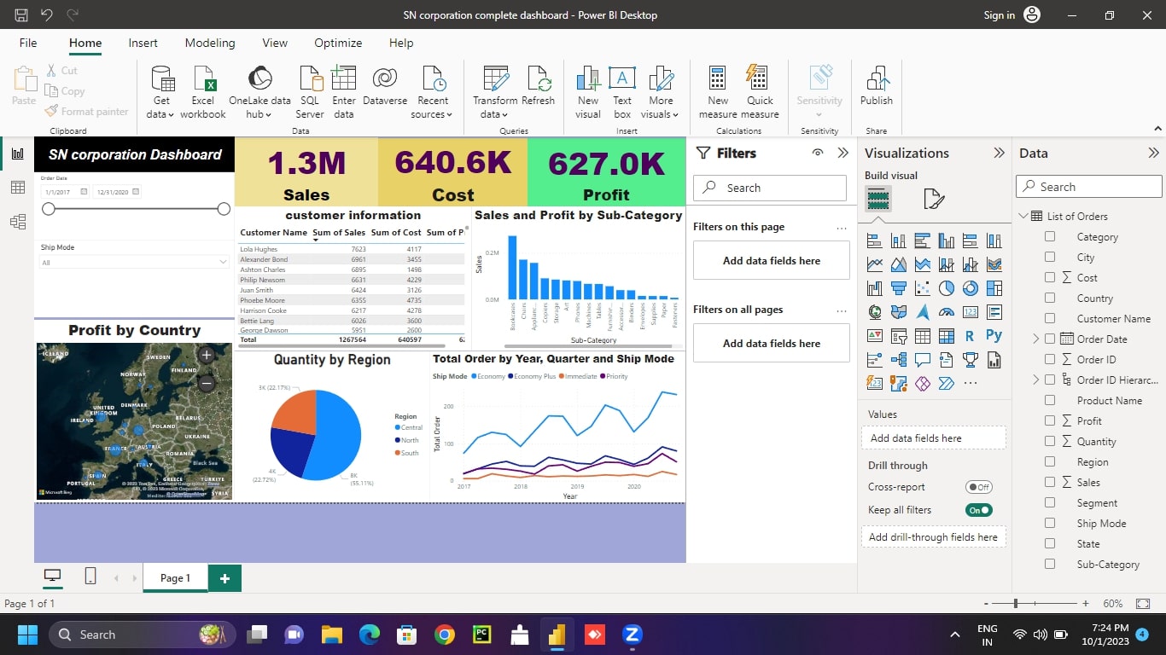
Task: Select the Pie chart visualization
Action: (x=946, y=288)
